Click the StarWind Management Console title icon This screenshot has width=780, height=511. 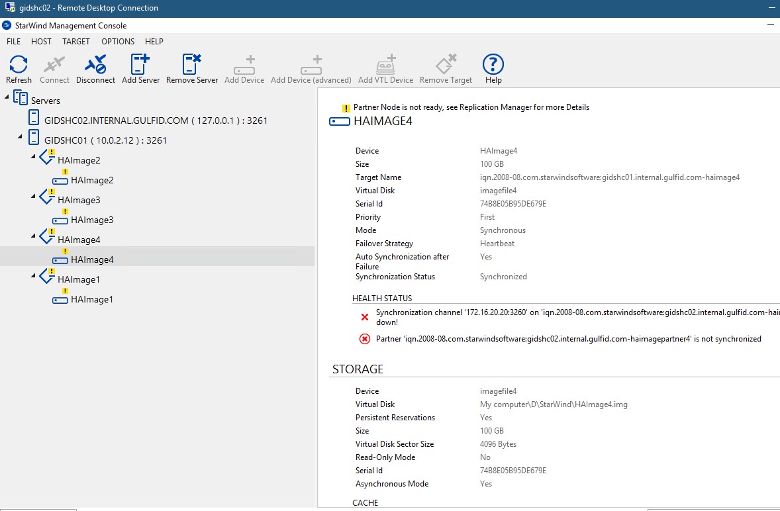coord(7,25)
